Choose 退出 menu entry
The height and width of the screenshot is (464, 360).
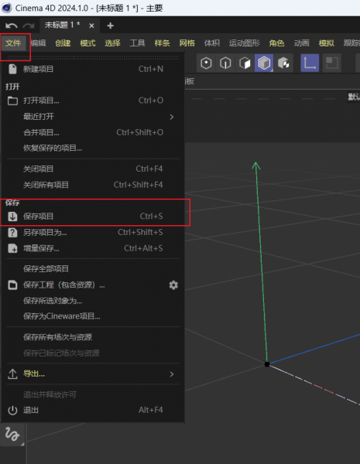(93, 410)
